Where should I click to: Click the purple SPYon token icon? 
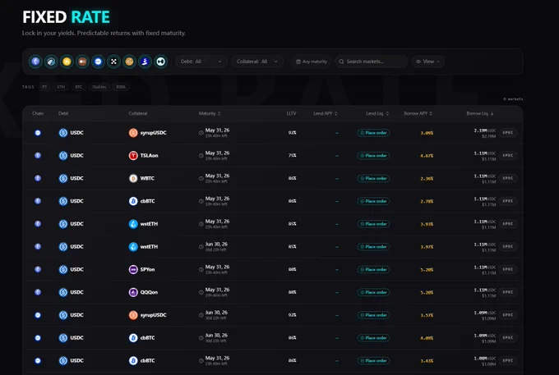pyautogui.click(x=133, y=269)
